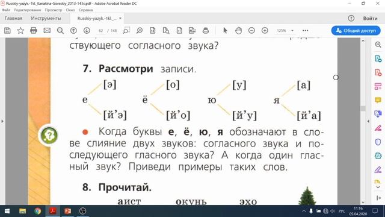
Task: Switch to the Инструменты tab
Action: point(46,19)
